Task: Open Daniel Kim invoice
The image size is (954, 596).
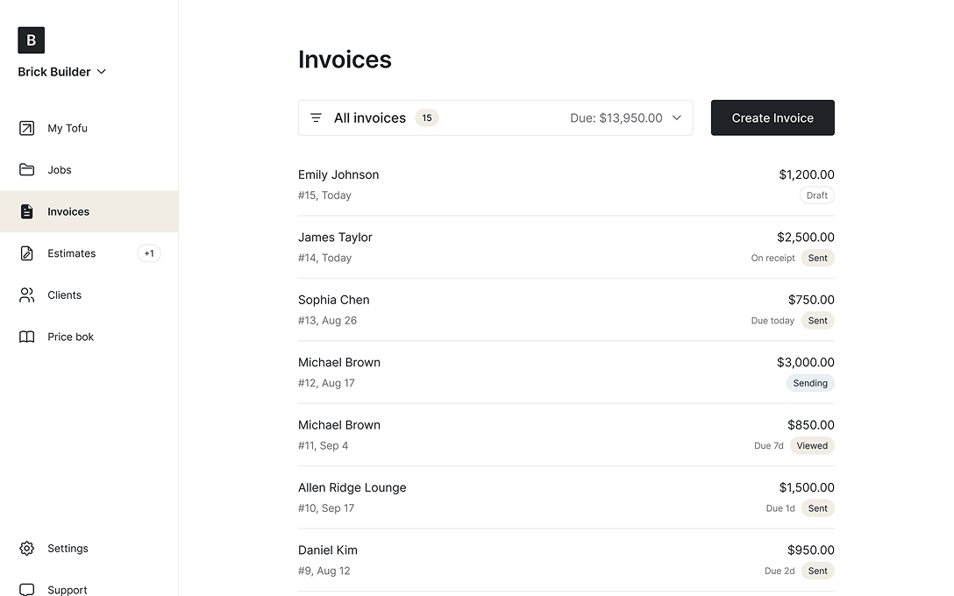Action: (x=566, y=561)
